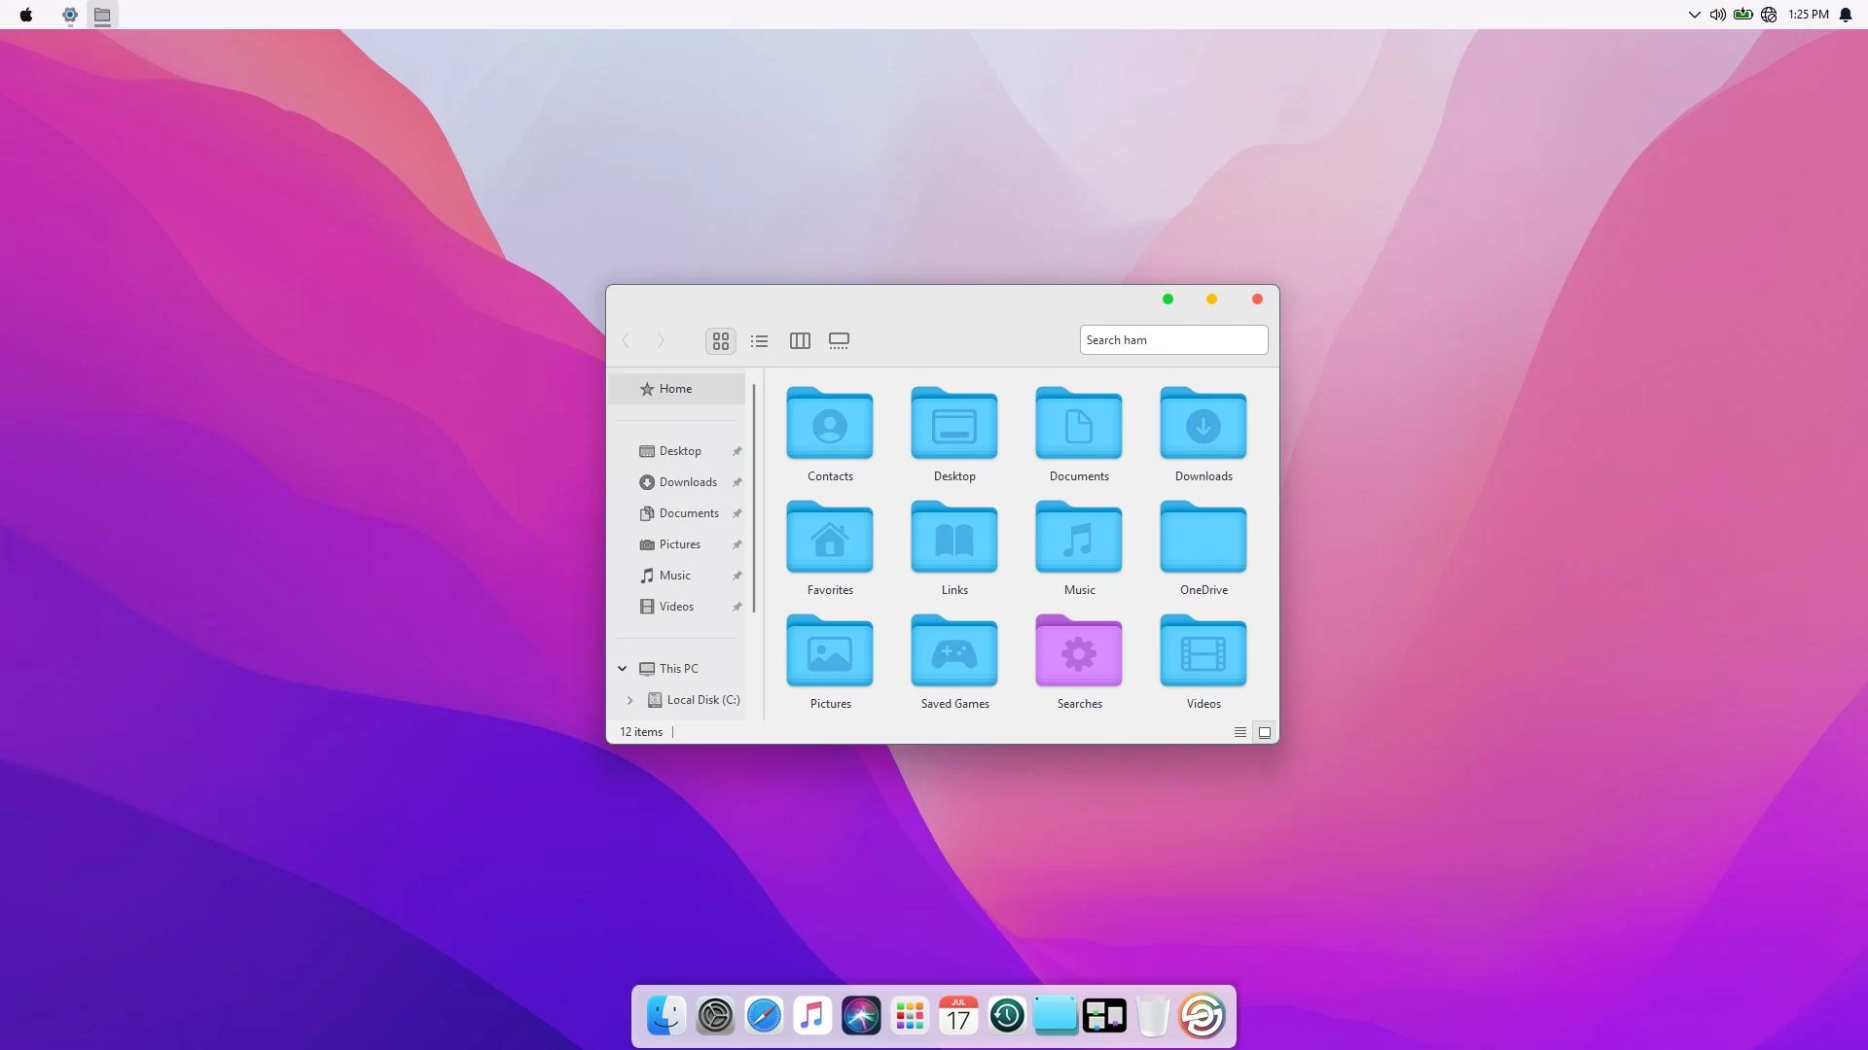Launch Siri from the dock
Viewport: 1868px width, 1050px height.
point(861,1016)
